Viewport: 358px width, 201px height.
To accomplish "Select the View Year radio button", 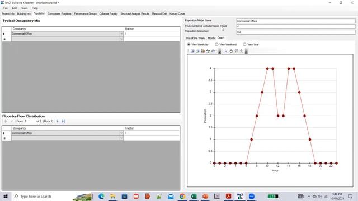I will click(x=244, y=45).
